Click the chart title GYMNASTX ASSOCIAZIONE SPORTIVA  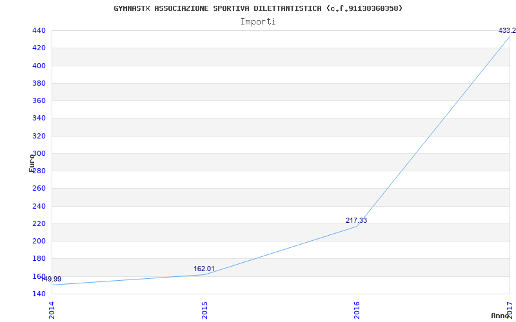(x=258, y=8)
